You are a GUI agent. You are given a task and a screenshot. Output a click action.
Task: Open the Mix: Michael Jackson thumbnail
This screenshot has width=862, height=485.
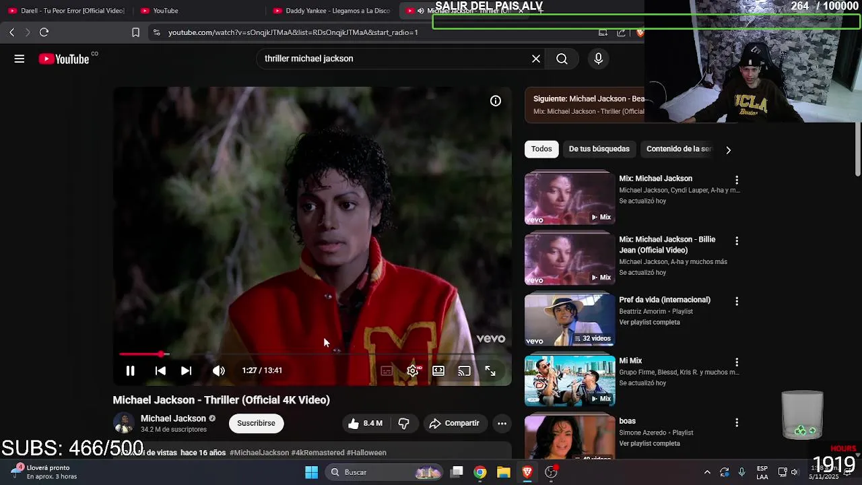pyautogui.click(x=570, y=198)
